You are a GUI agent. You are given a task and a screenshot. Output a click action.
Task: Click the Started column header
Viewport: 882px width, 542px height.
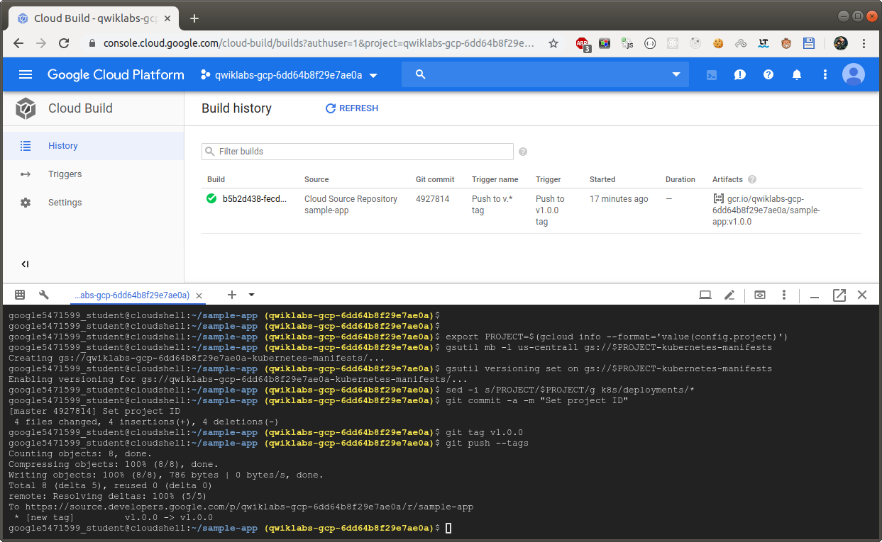[x=602, y=179]
